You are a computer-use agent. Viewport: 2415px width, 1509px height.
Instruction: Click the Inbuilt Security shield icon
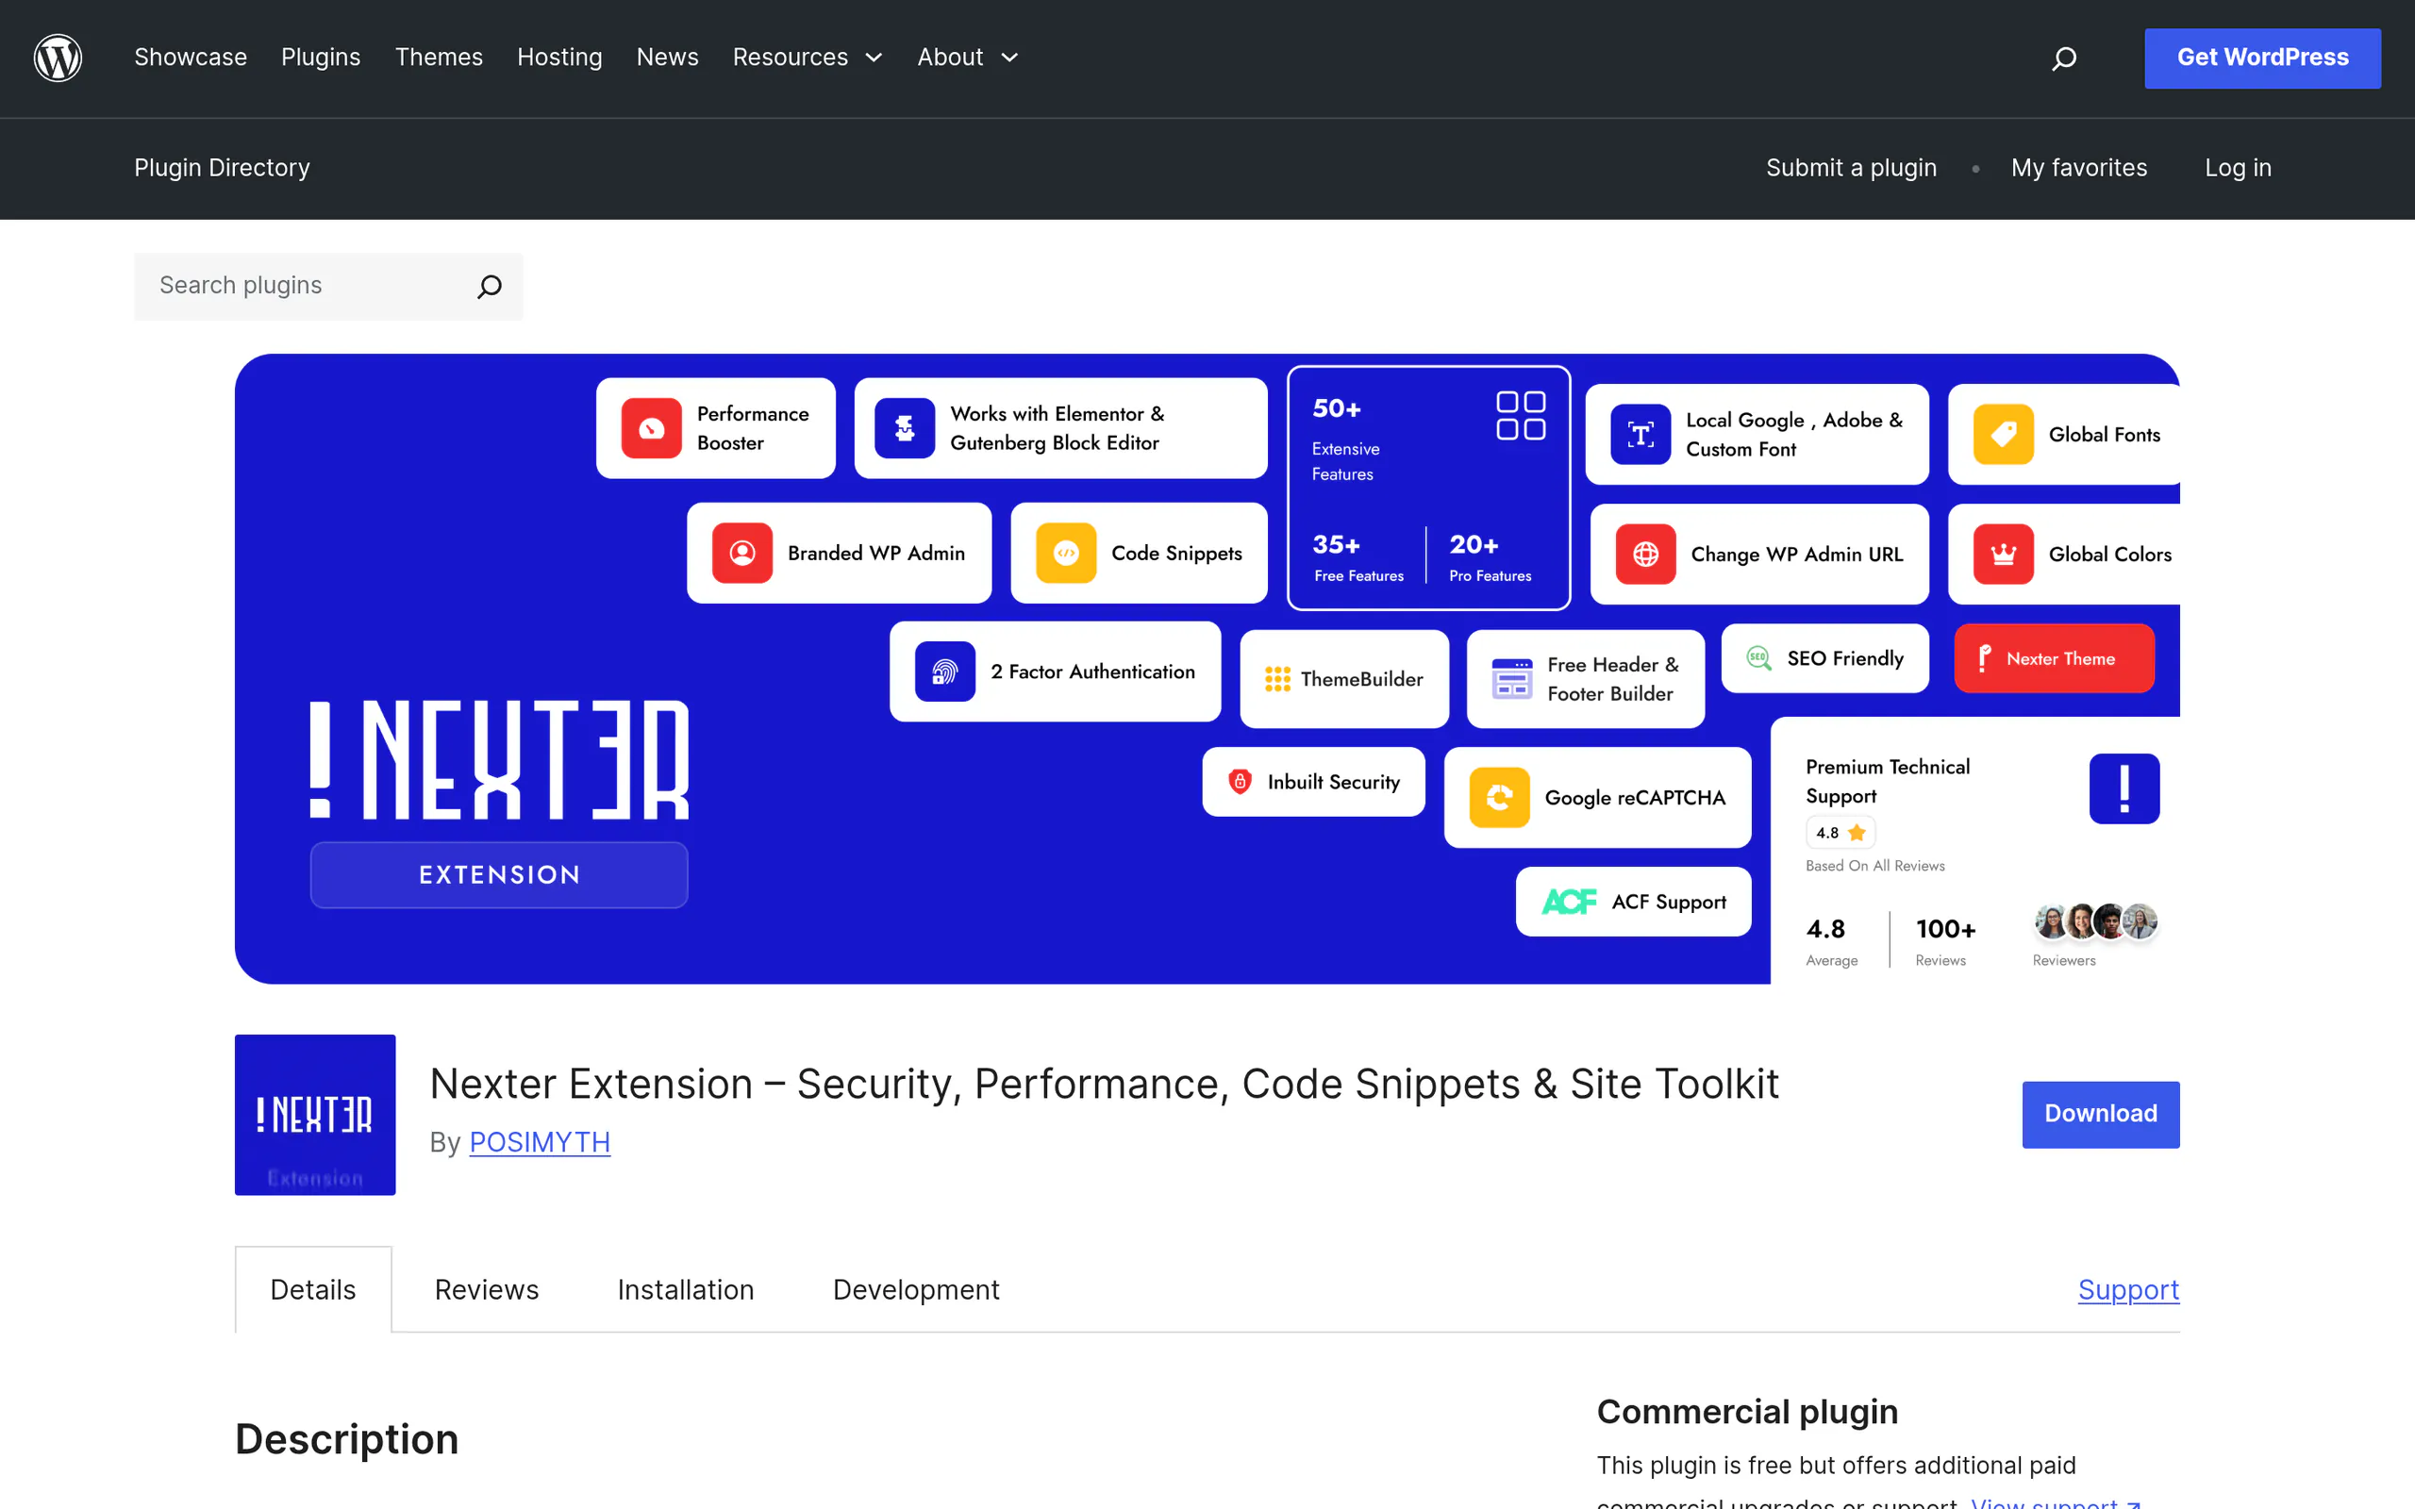(1240, 782)
